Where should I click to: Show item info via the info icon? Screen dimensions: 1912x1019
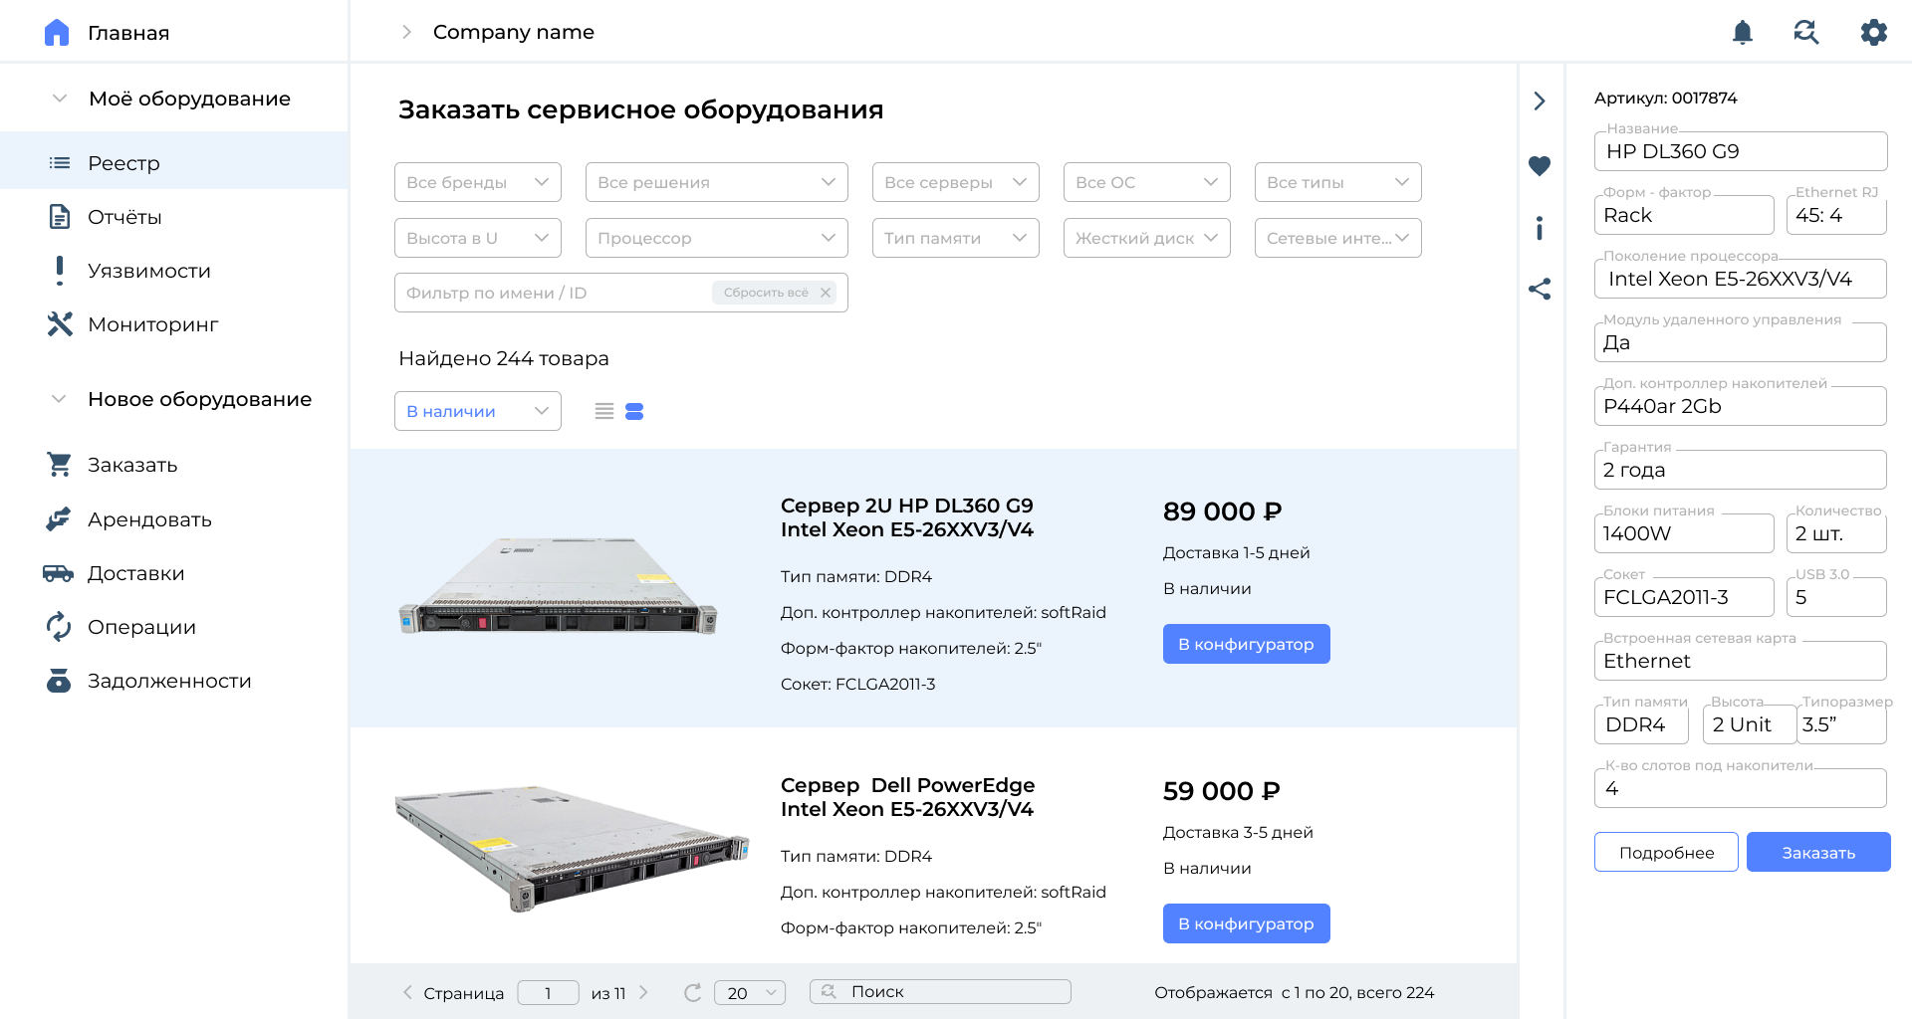pyautogui.click(x=1540, y=229)
